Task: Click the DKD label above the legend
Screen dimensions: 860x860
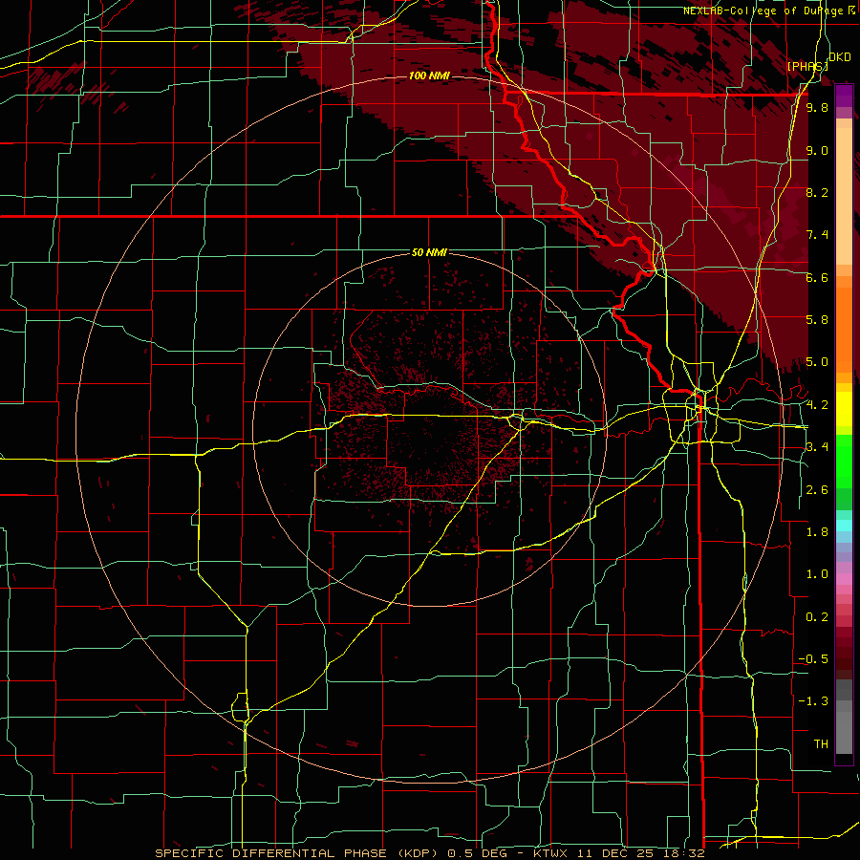Action: pyautogui.click(x=839, y=56)
